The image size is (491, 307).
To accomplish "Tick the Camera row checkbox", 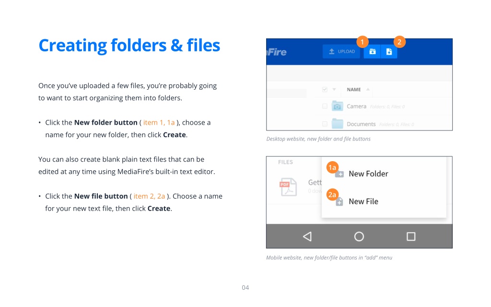I will point(325,106).
